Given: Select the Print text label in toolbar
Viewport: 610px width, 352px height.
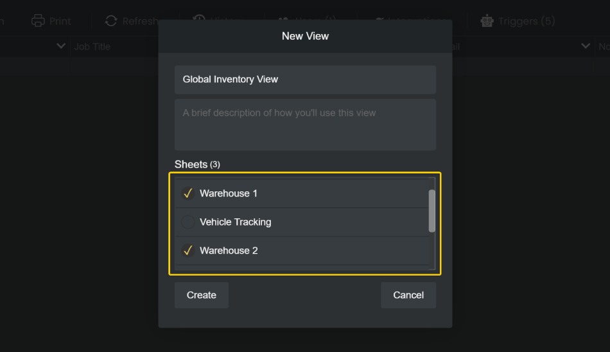Looking at the screenshot, I should tap(60, 21).
